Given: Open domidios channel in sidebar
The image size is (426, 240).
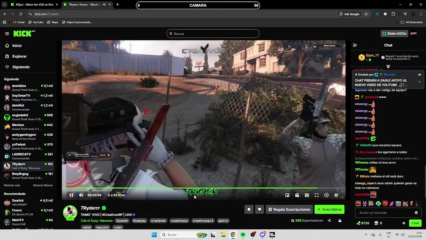Looking at the screenshot, I should click(28, 88).
